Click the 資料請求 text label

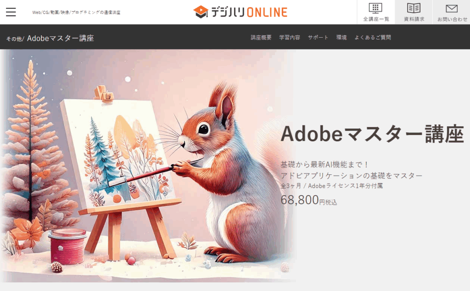pyautogui.click(x=414, y=19)
